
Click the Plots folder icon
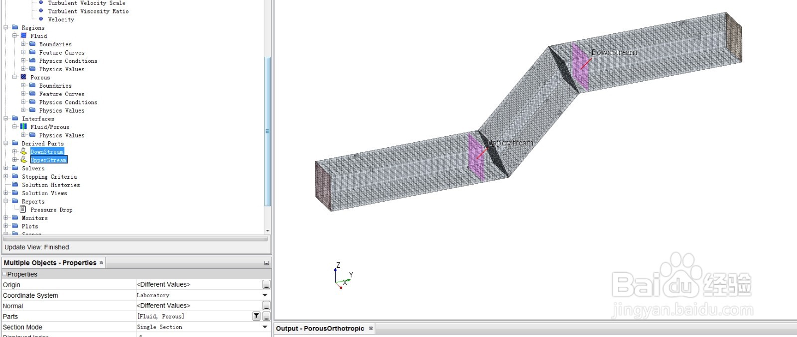click(x=15, y=226)
